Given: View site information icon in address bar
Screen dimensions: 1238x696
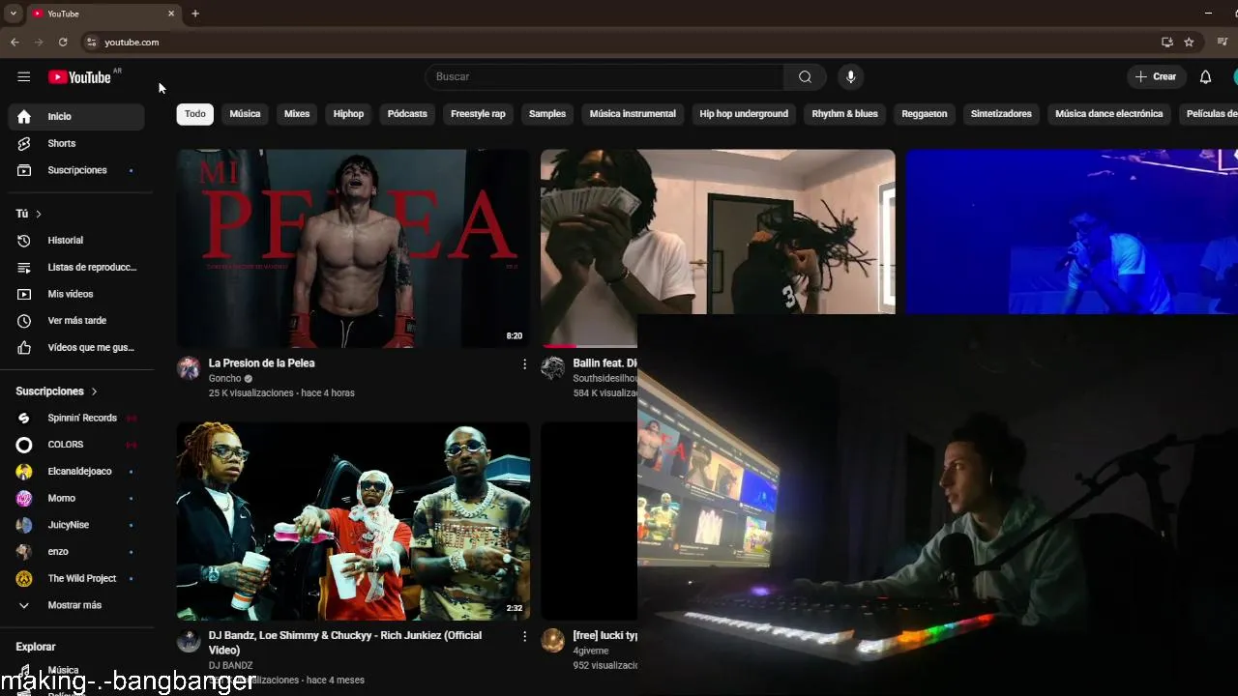Looking at the screenshot, I should (x=91, y=43).
